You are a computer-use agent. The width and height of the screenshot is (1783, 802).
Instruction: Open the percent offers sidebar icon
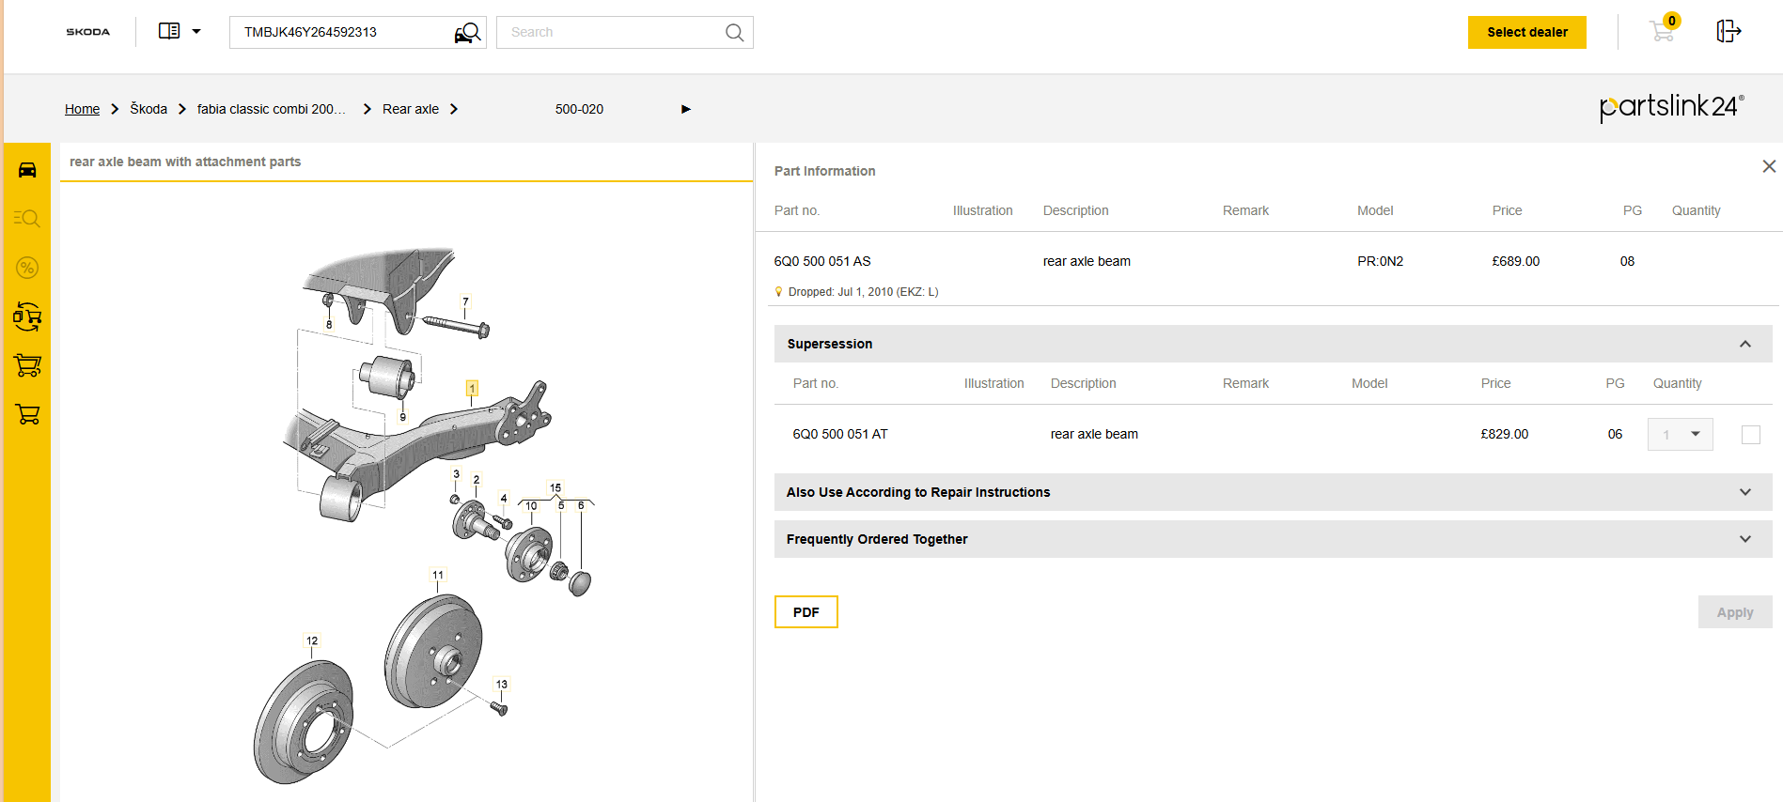click(27, 268)
